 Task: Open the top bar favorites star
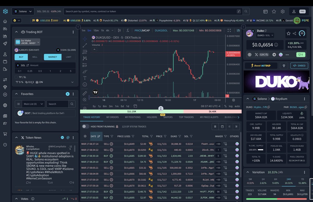point(274,11)
